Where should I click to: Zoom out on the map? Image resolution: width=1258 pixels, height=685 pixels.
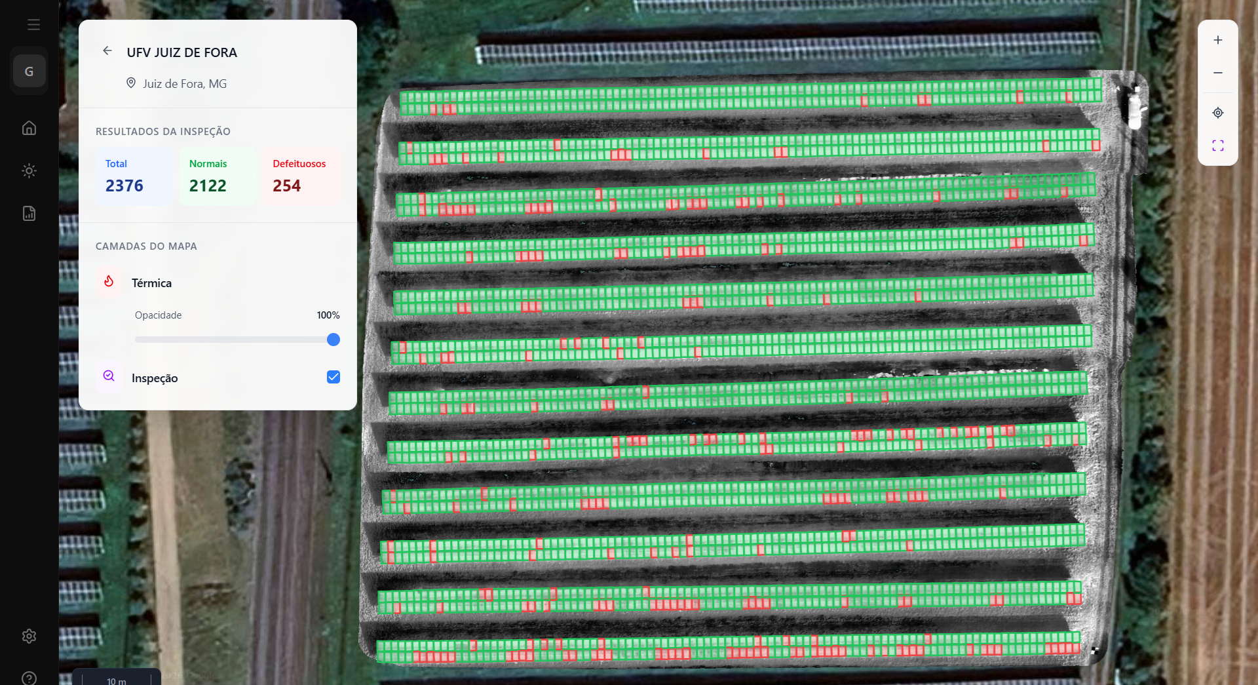[1217, 73]
